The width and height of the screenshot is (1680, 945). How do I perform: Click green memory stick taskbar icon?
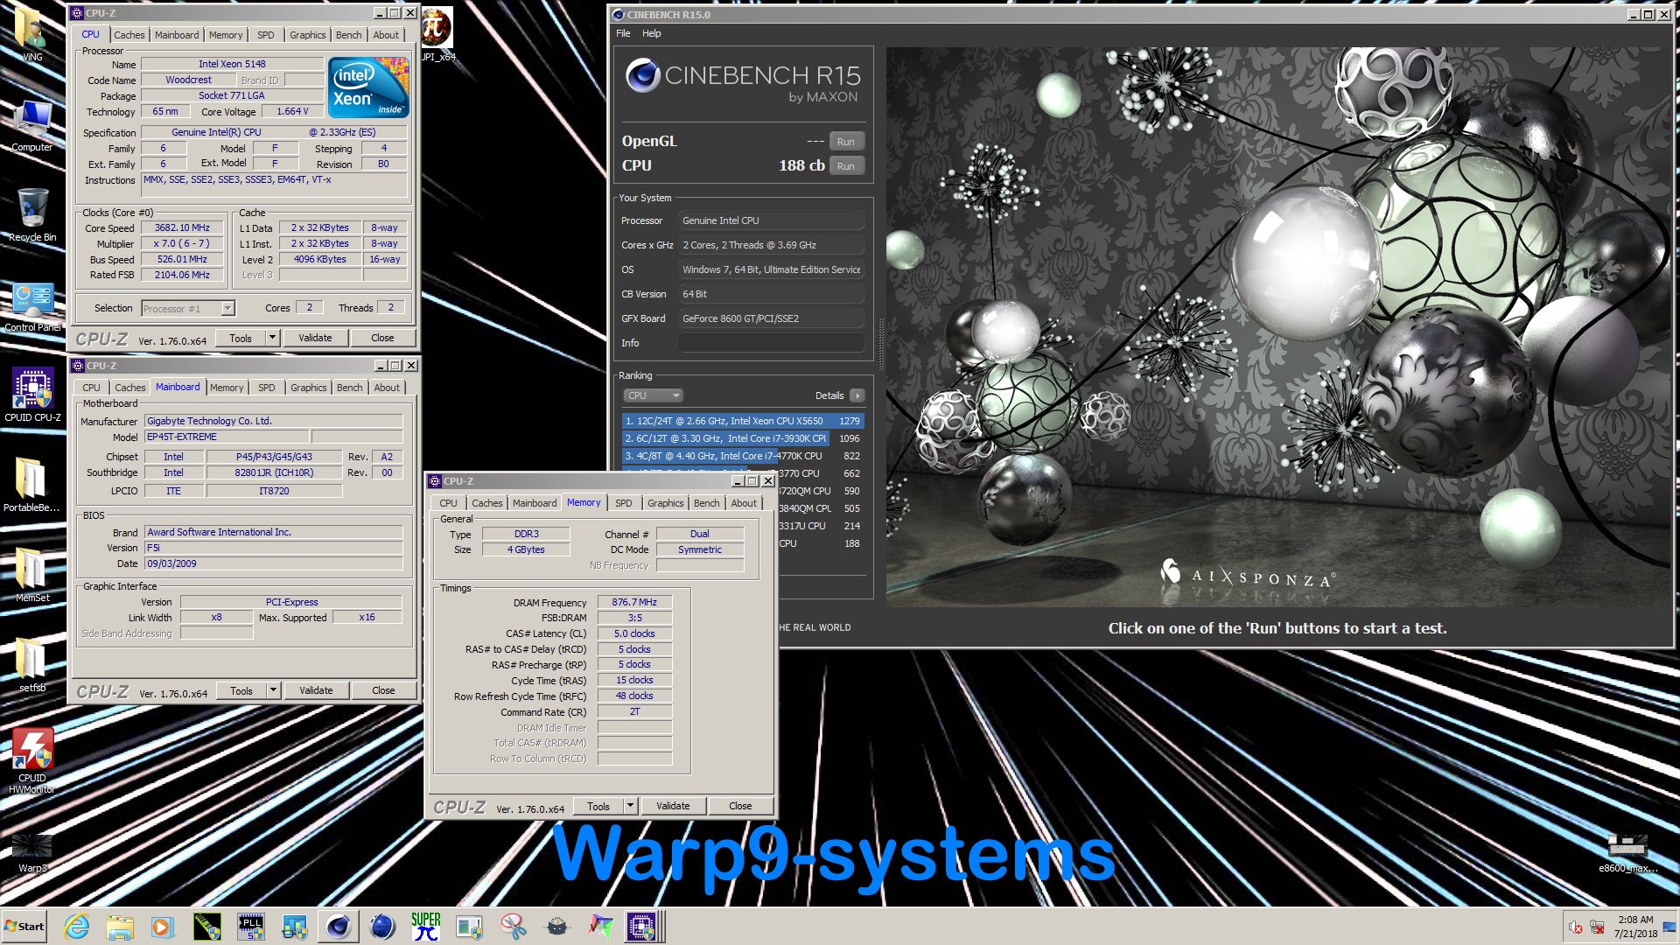[206, 927]
